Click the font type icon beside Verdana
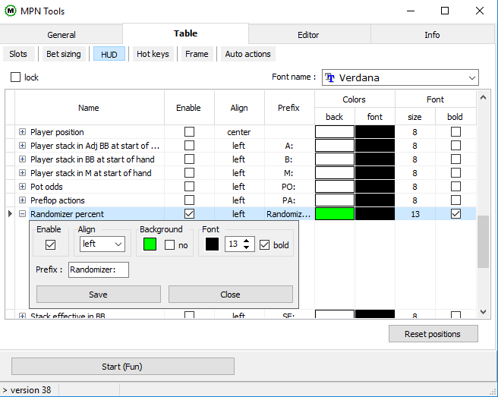The height and width of the screenshot is (397, 498). pos(330,77)
